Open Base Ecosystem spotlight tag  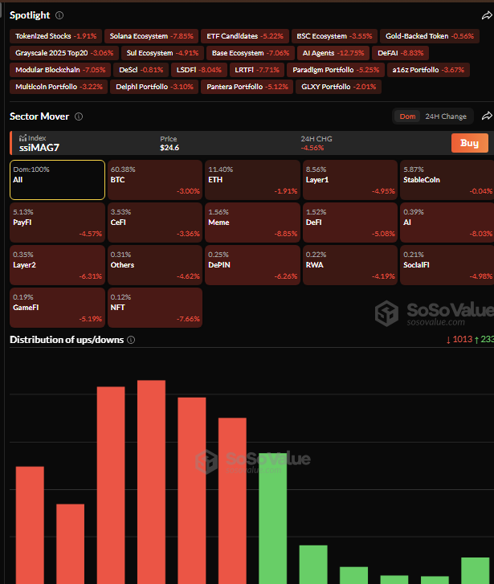tap(251, 53)
